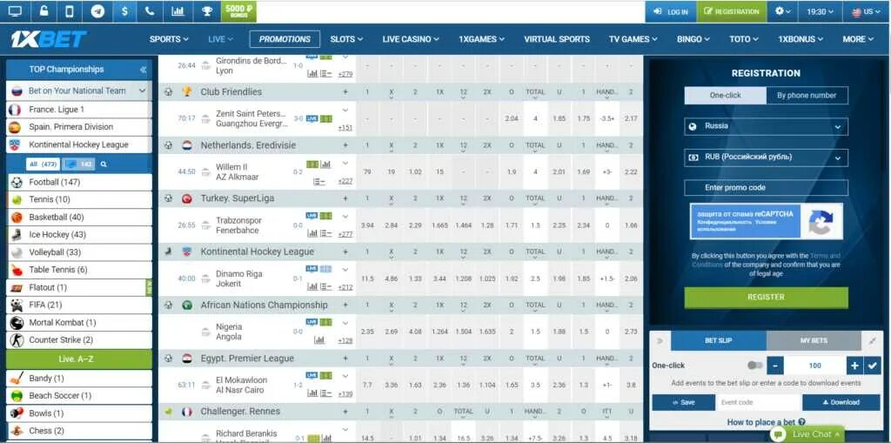
Task: Open the Live Chat widget
Action: [x=807, y=434]
